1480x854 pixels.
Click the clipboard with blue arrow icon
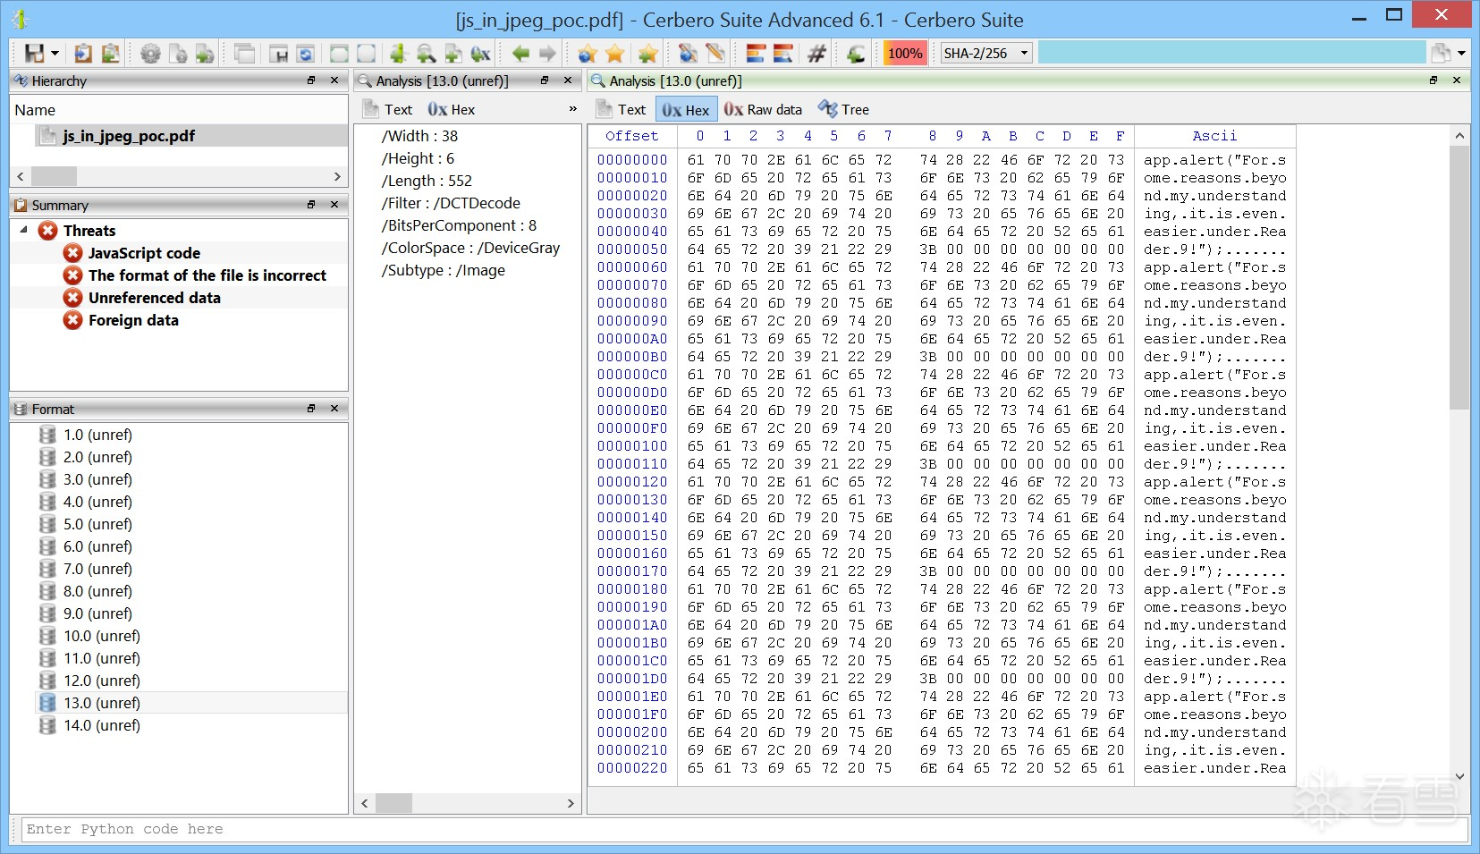coord(83,54)
